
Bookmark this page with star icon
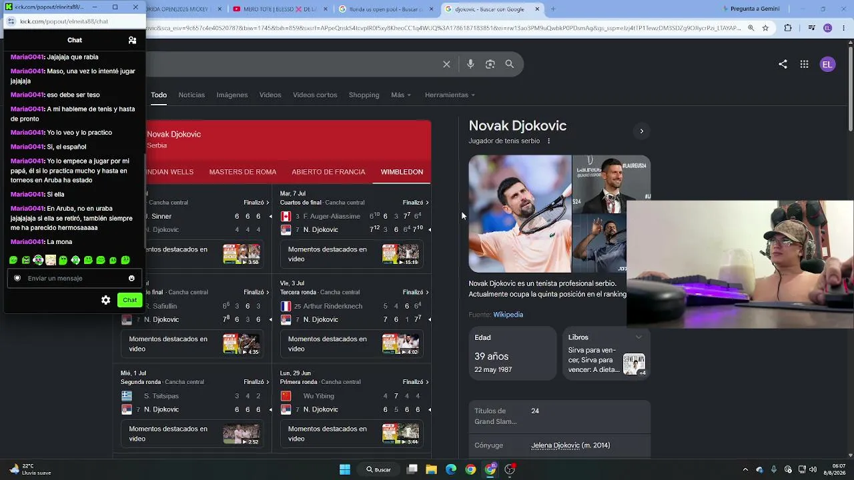pyautogui.click(x=765, y=28)
